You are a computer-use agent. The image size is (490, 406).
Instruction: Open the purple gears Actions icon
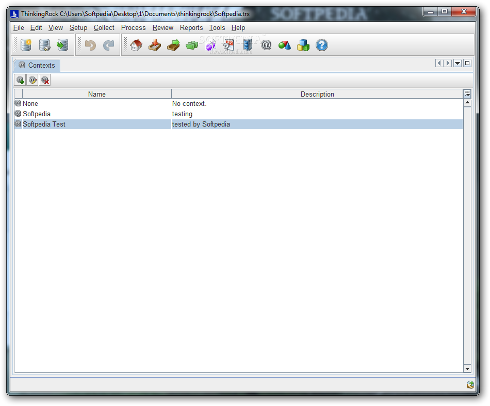click(210, 45)
